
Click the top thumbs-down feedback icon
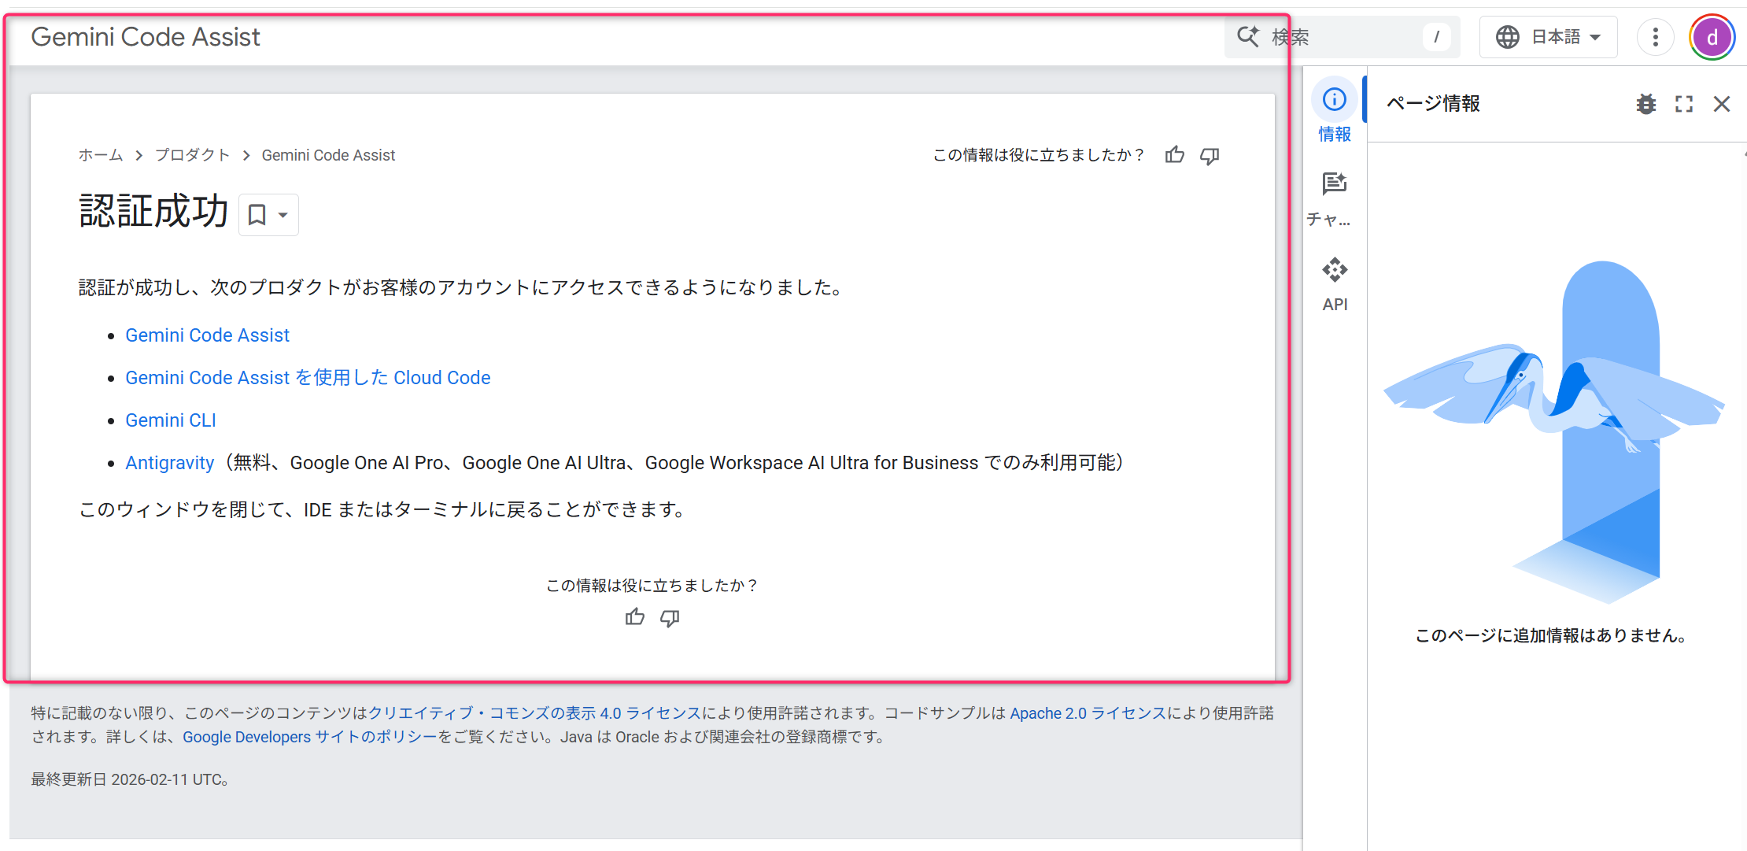click(x=1210, y=155)
